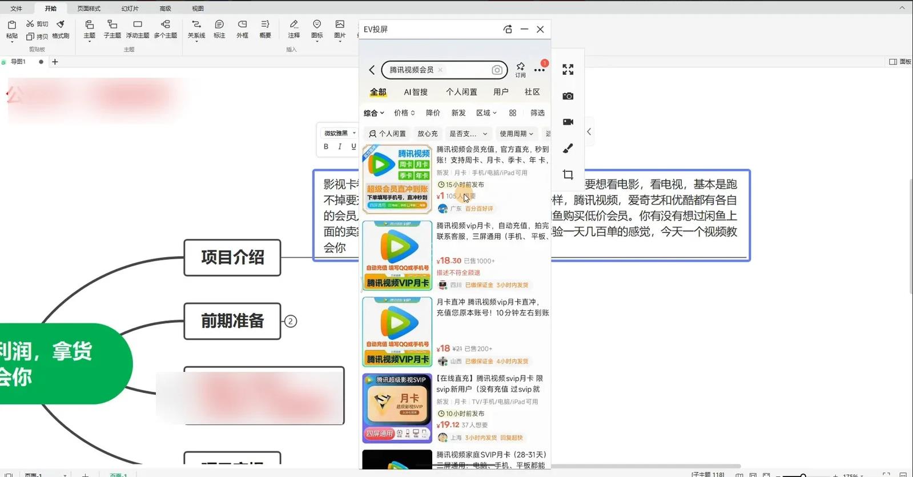Screen dimensions: 913x477
Task: Collapse the EV投屏 side toolbar chevron
Action: pos(589,131)
